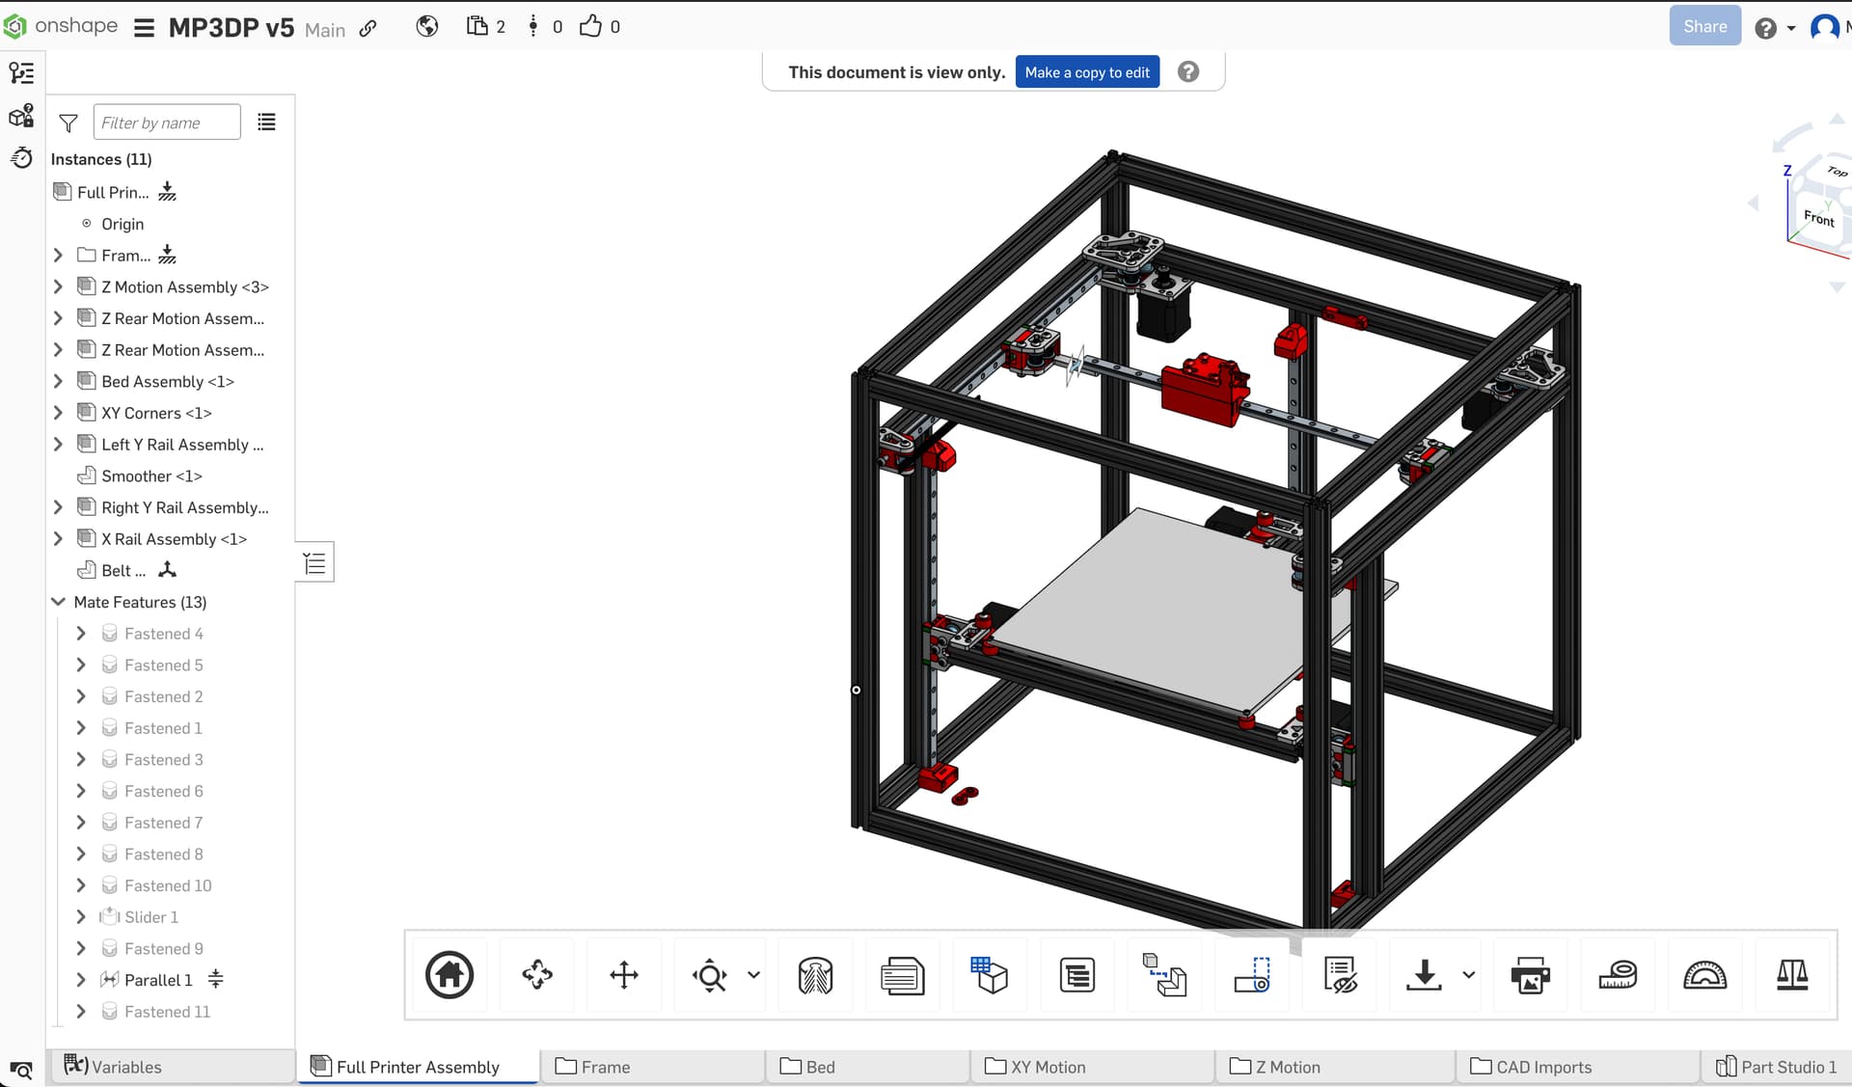Toggle the show/hide properties list icon

(1339, 975)
